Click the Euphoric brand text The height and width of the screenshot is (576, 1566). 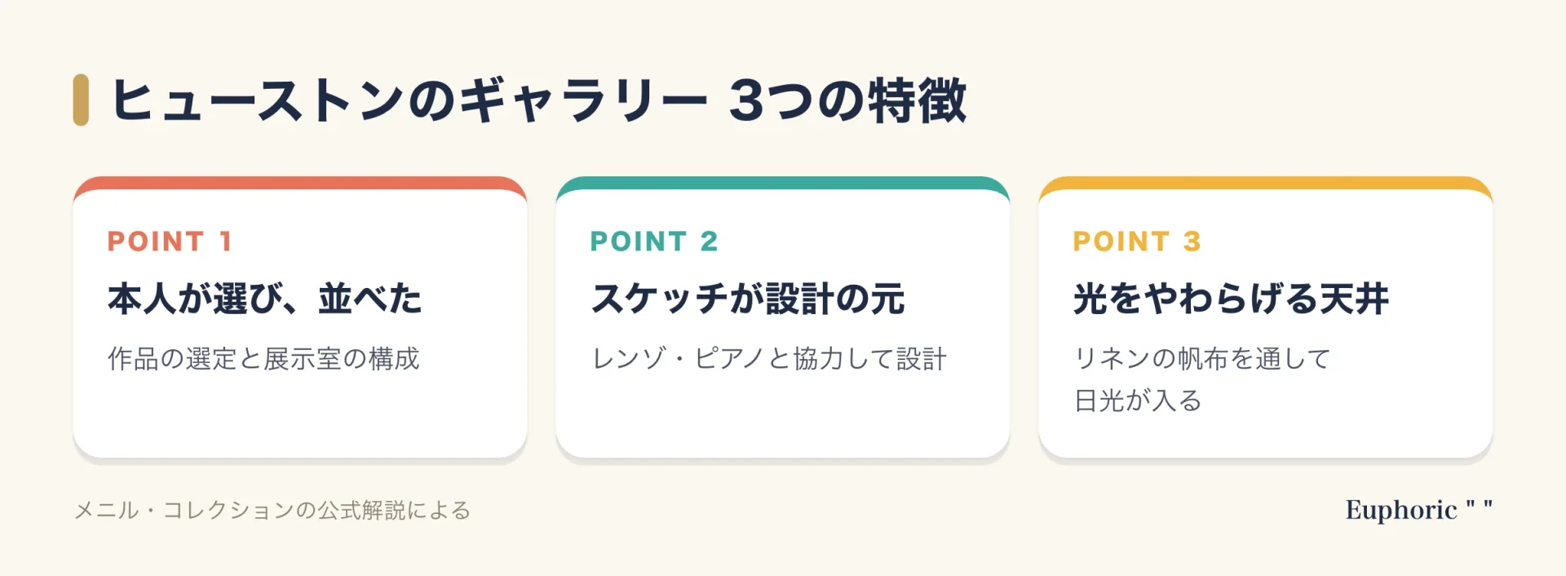point(1401,510)
